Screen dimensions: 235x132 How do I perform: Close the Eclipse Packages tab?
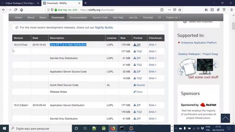[x=38, y=3]
